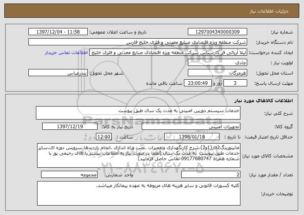
Task: Click the واحد شمارش label
Action: point(119,175)
